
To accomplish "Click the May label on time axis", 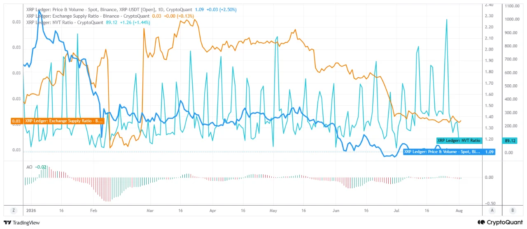I will pyautogui.click(x=274, y=210).
